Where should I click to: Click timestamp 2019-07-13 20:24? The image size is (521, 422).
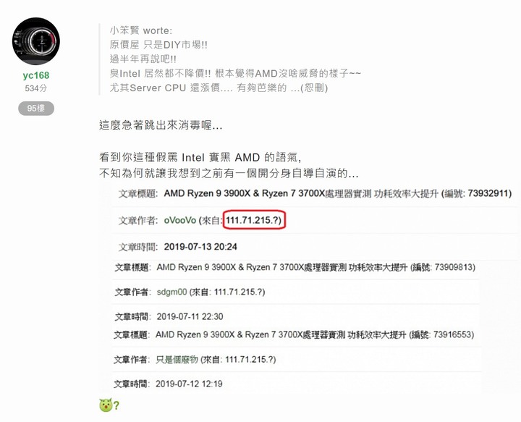coord(200,247)
